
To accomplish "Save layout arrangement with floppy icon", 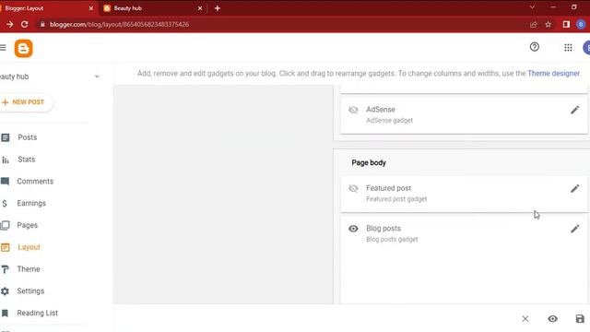I will click(580, 319).
